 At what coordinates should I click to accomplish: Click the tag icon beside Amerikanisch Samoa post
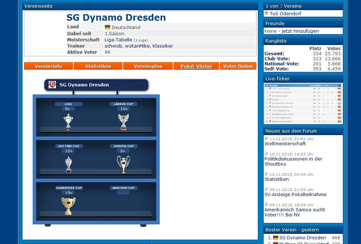tap(266, 204)
